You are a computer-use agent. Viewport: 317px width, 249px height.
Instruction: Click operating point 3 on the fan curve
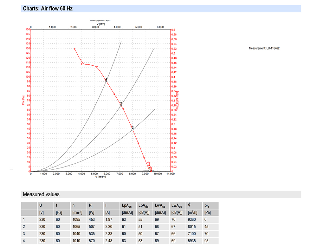[121, 105]
